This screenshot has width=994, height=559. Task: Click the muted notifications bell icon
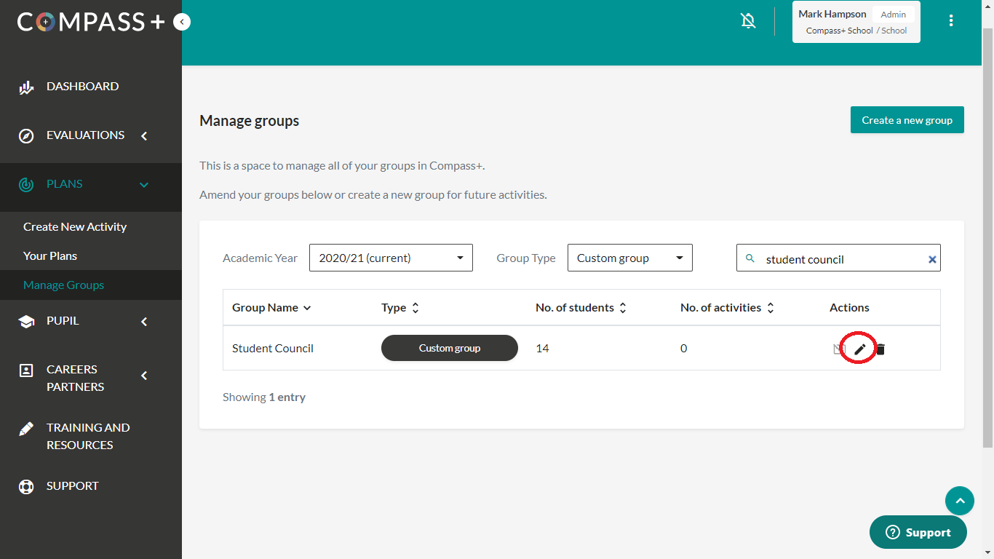(748, 21)
